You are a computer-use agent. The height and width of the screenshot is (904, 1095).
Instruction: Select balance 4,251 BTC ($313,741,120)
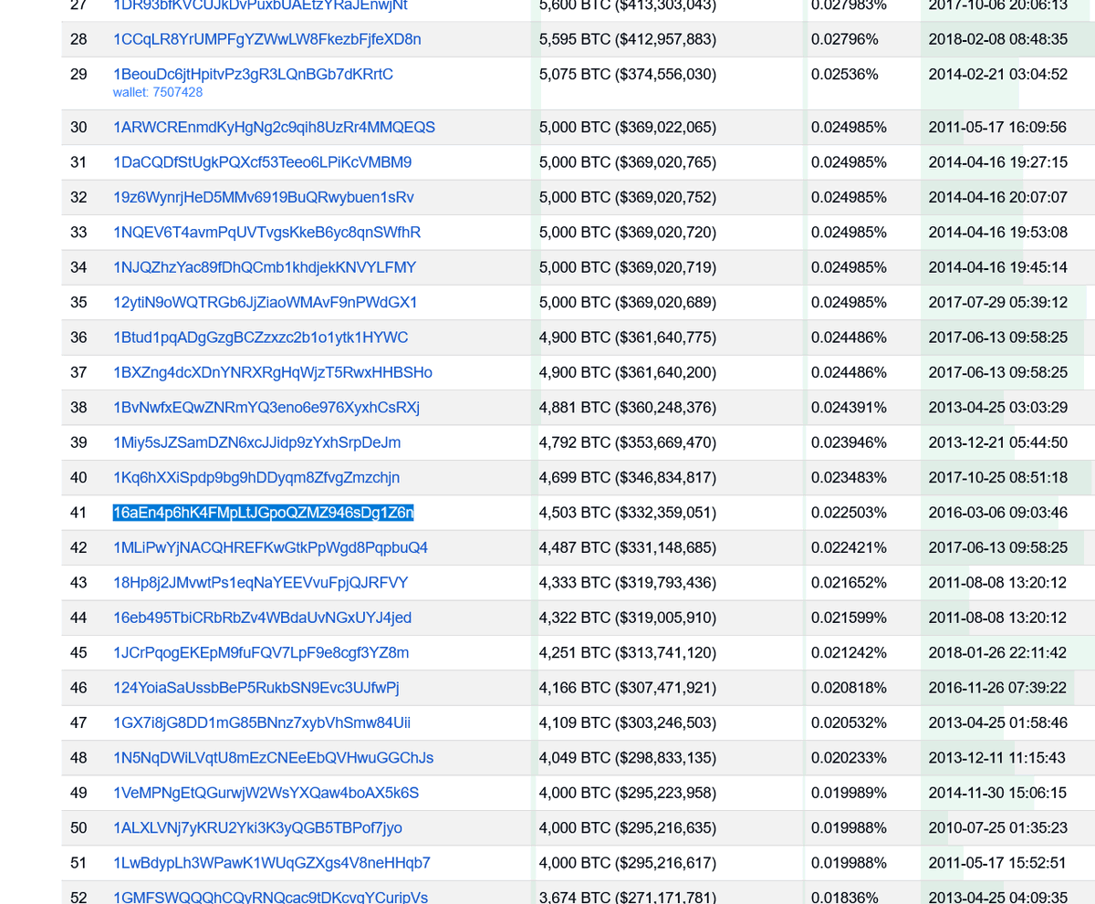pos(628,652)
